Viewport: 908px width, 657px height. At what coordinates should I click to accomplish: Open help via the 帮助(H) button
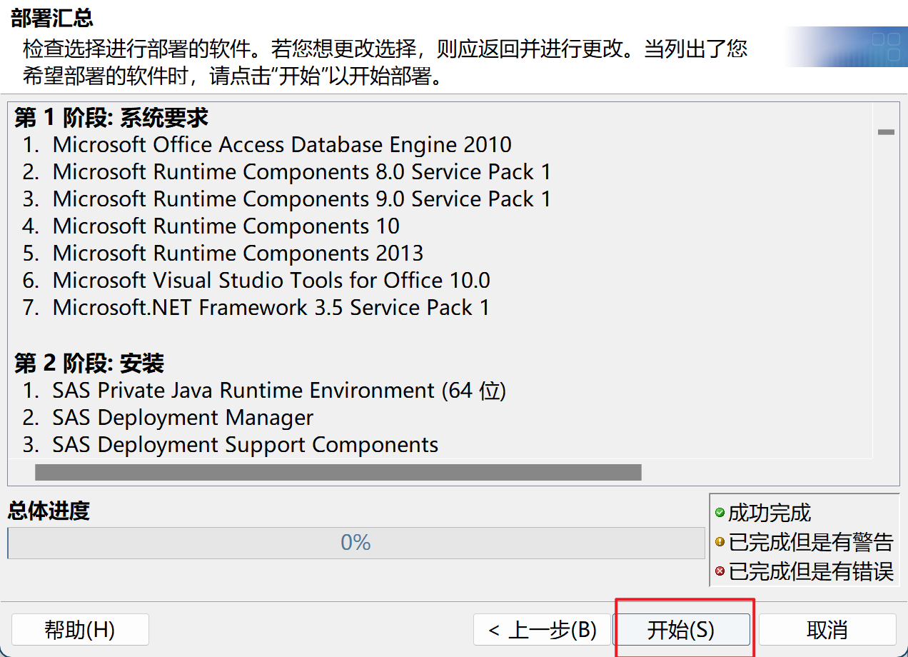click(80, 630)
